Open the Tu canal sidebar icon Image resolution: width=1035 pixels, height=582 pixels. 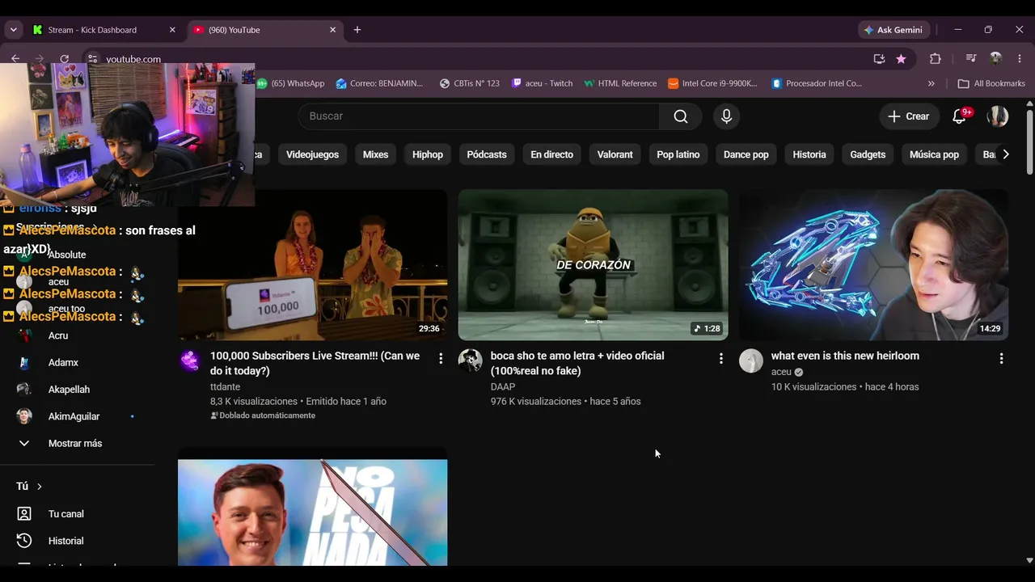(x=24, y=514)
